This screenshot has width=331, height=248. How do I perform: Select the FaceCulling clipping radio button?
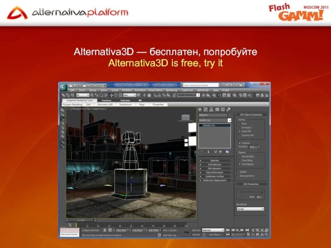pyautogui.click(x=240, y=160)
